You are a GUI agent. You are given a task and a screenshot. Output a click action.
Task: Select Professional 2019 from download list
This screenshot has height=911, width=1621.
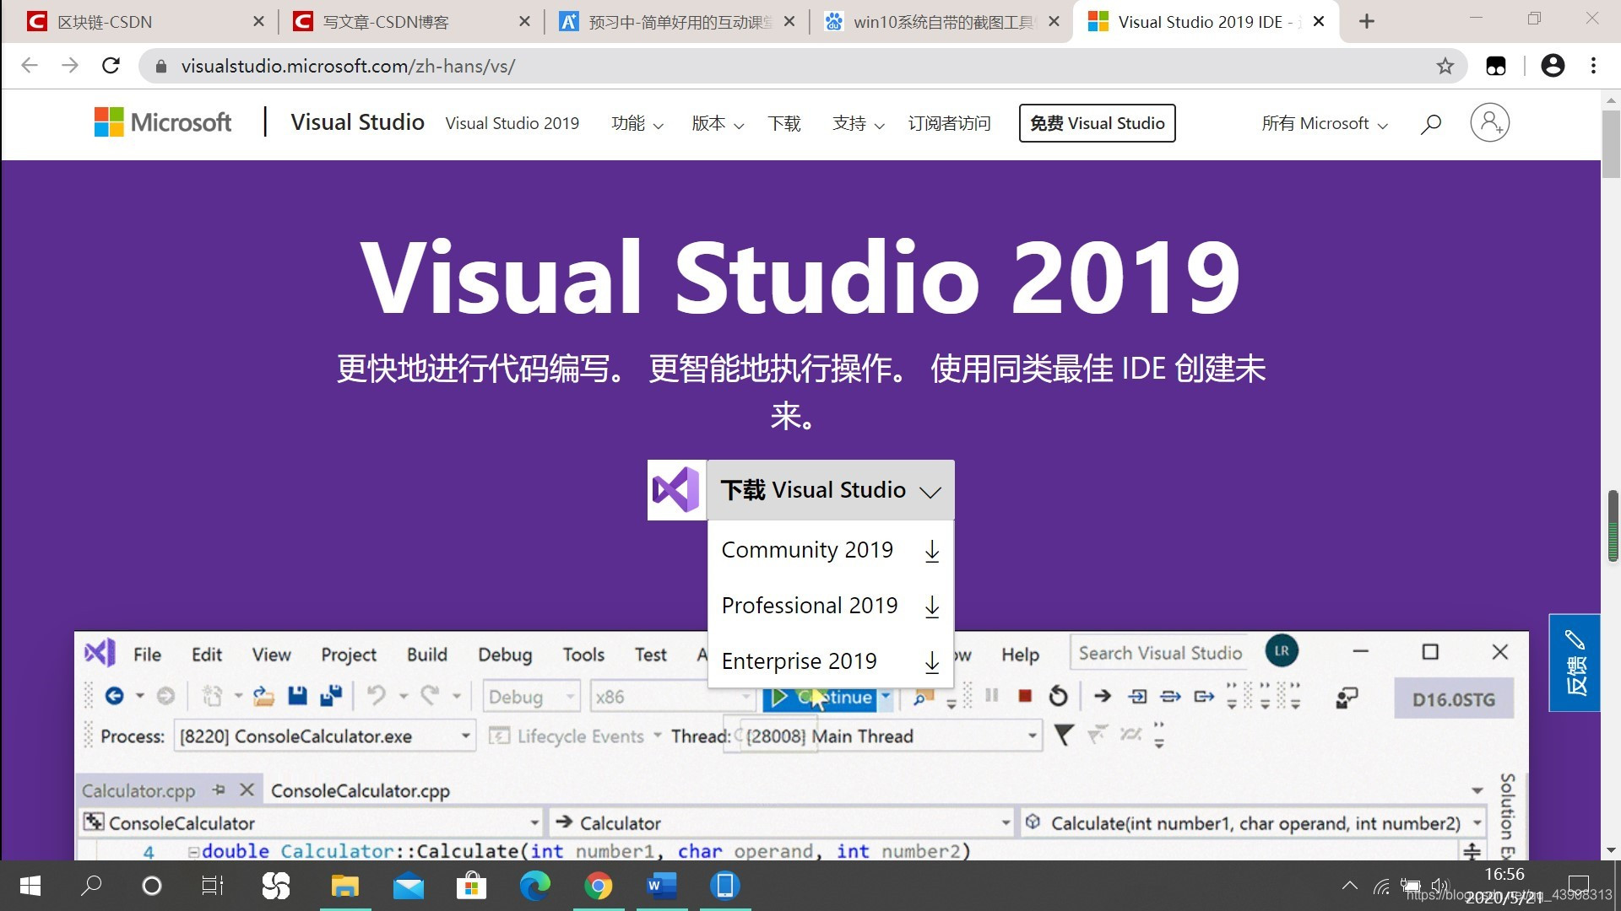(831, 606)
